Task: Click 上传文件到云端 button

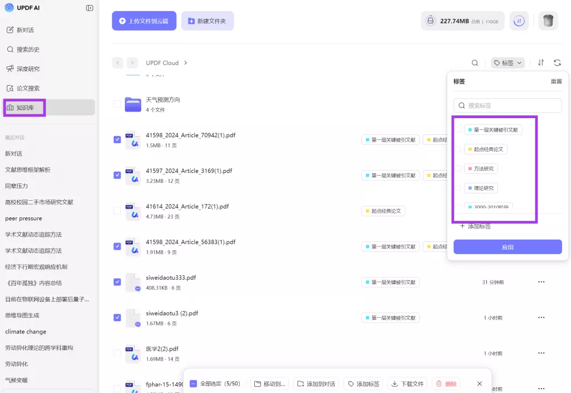Action: (x=144, y=21)
